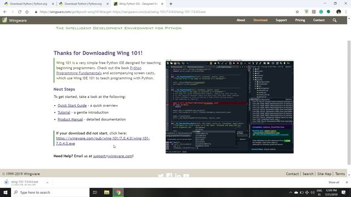Reload the Wingware page

(x=20, y=12)
